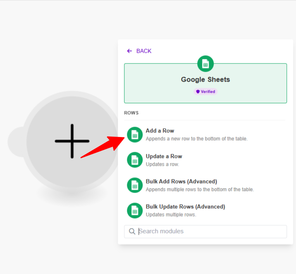The height and width of the screenshot is (274, 296).
Task: Click the Google Sheets title text
Action: (x=205, y=80)
